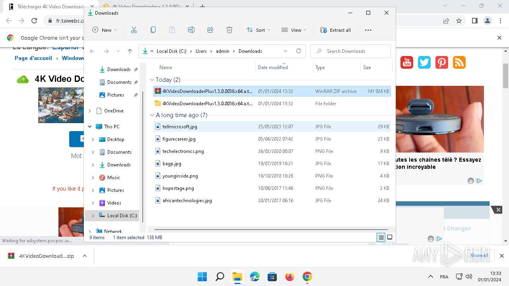Click the Twitter social icon on webpage
This screenshot has width=509, height=286.
(424, 62)
